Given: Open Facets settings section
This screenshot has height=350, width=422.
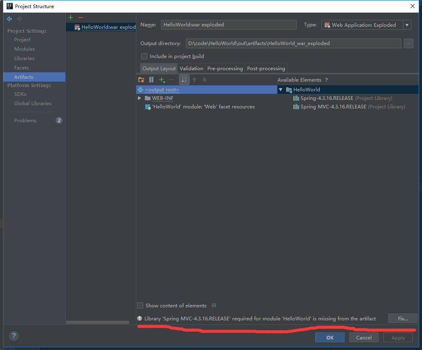Looking at the screenshot, I should tap(21, 67).
